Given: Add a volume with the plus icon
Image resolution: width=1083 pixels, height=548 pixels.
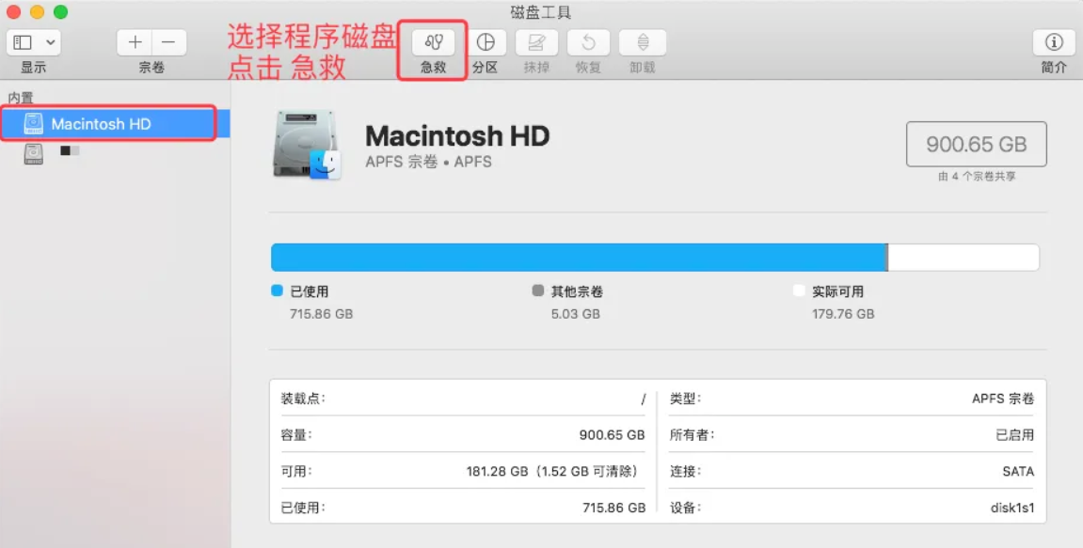Looking at the screenshot, I should pos(134,41).
